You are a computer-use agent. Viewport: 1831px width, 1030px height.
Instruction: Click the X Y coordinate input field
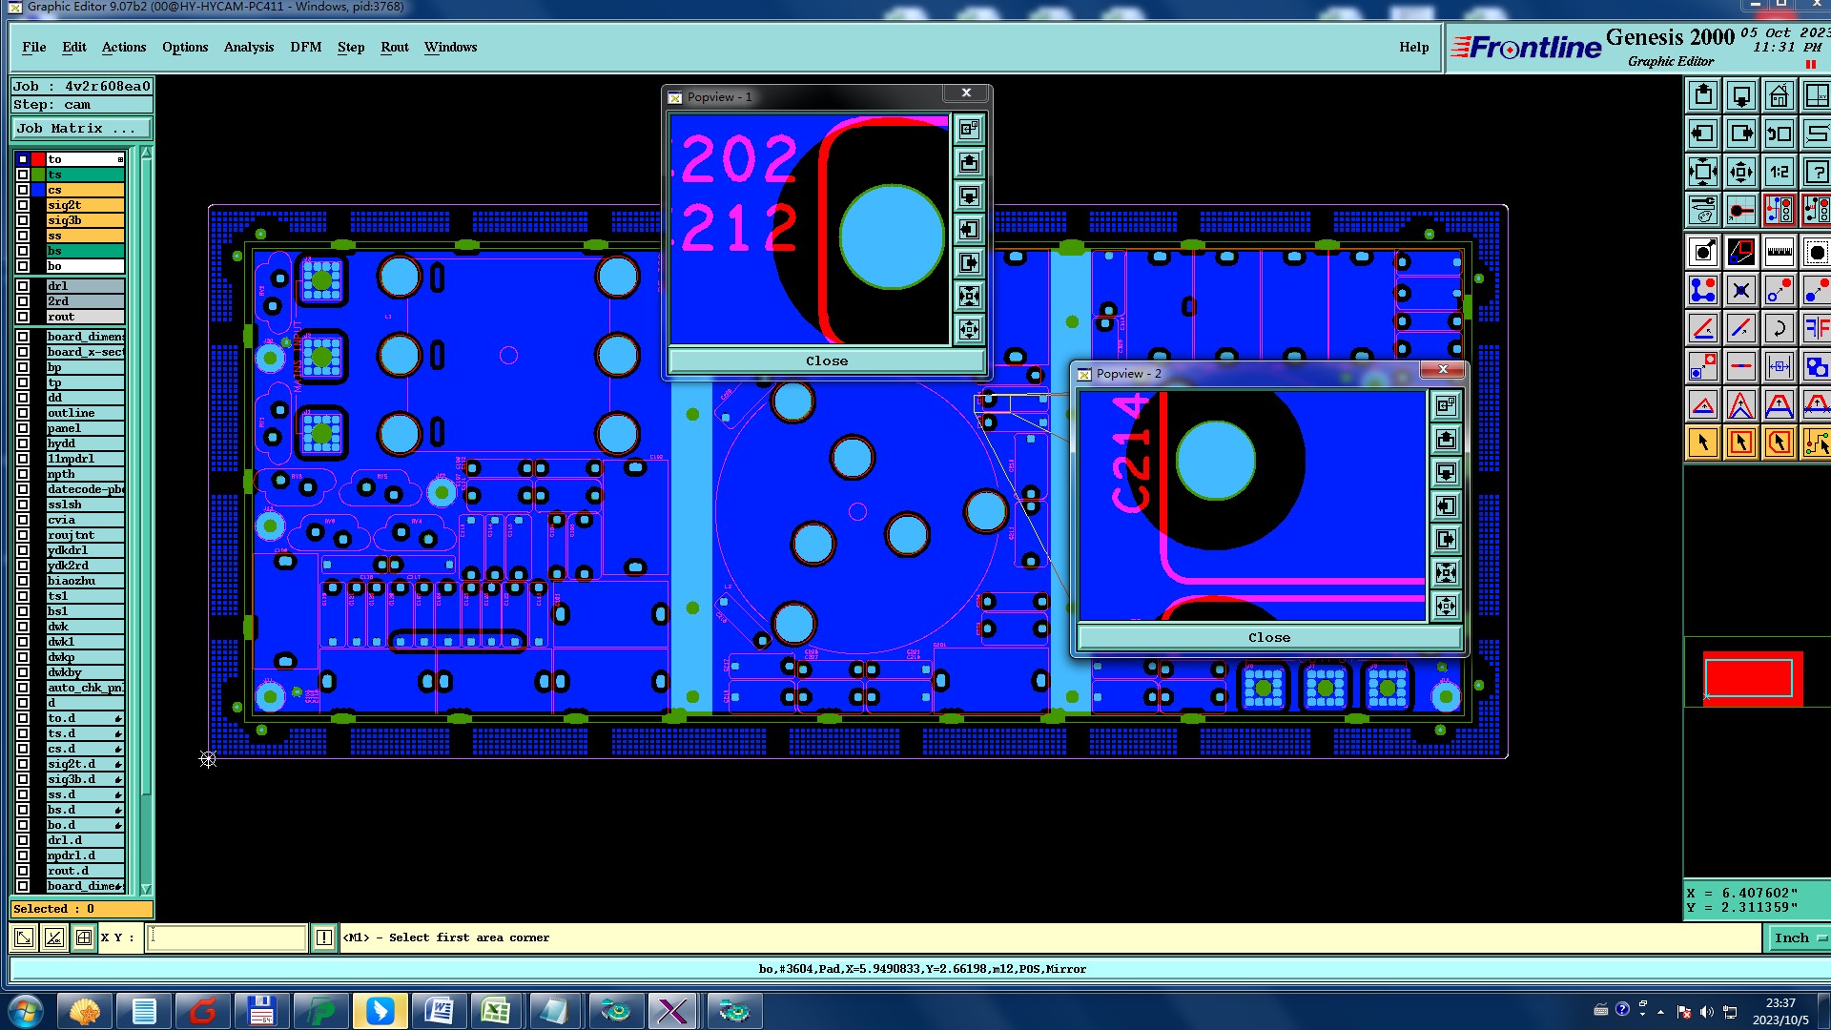tap(228, 938)
